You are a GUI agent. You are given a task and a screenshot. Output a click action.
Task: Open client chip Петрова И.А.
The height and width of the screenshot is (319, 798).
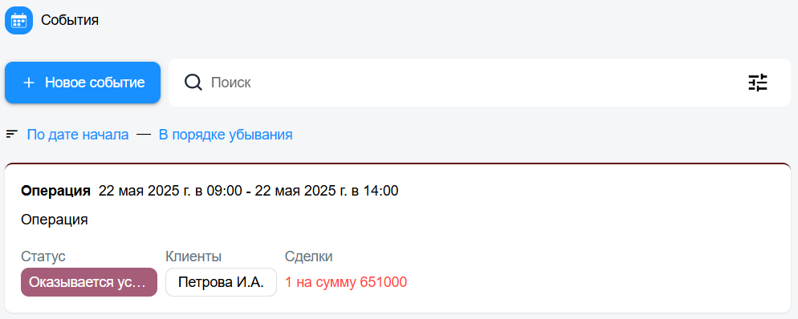click(x=221, y=282)
